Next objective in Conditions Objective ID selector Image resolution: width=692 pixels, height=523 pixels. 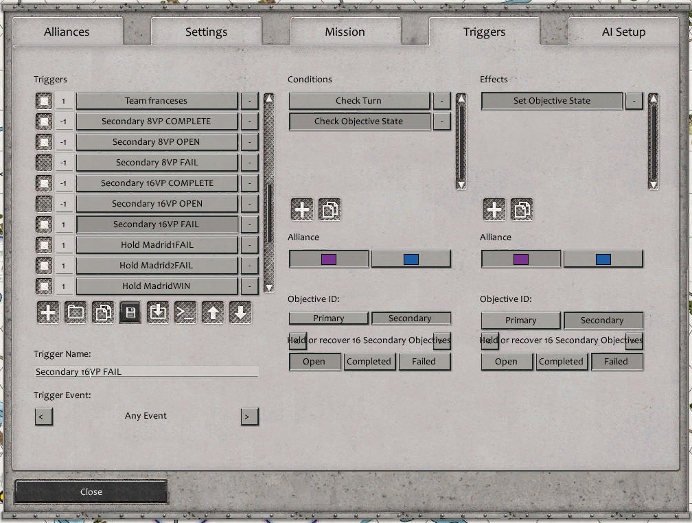(442, 340)
